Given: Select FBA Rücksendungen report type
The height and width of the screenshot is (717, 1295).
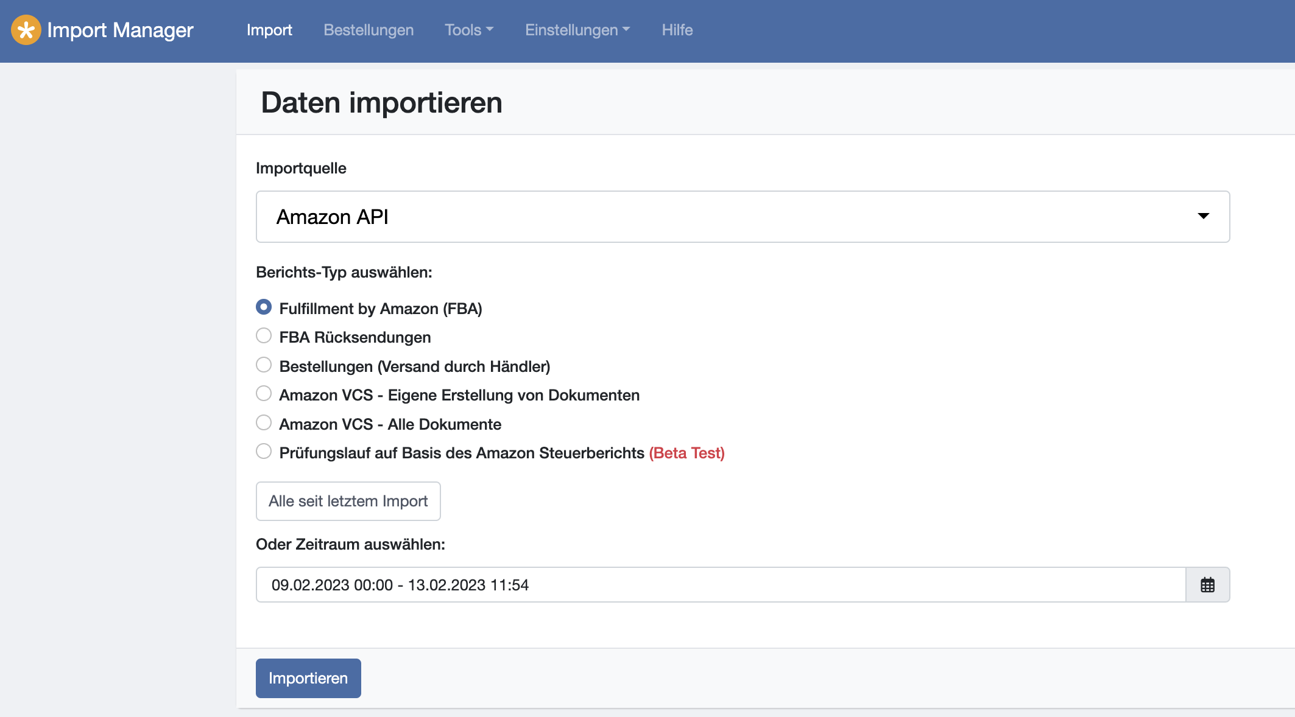Looking at the screenshot, I should tap(264, 336).
